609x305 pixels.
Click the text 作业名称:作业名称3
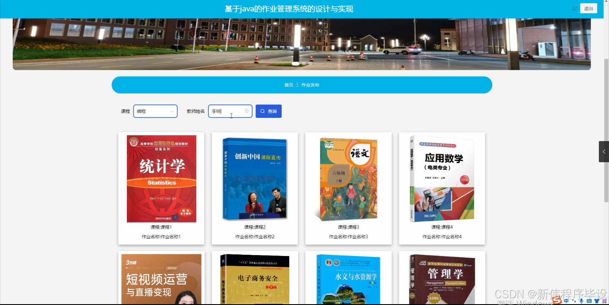click(348, 237)
